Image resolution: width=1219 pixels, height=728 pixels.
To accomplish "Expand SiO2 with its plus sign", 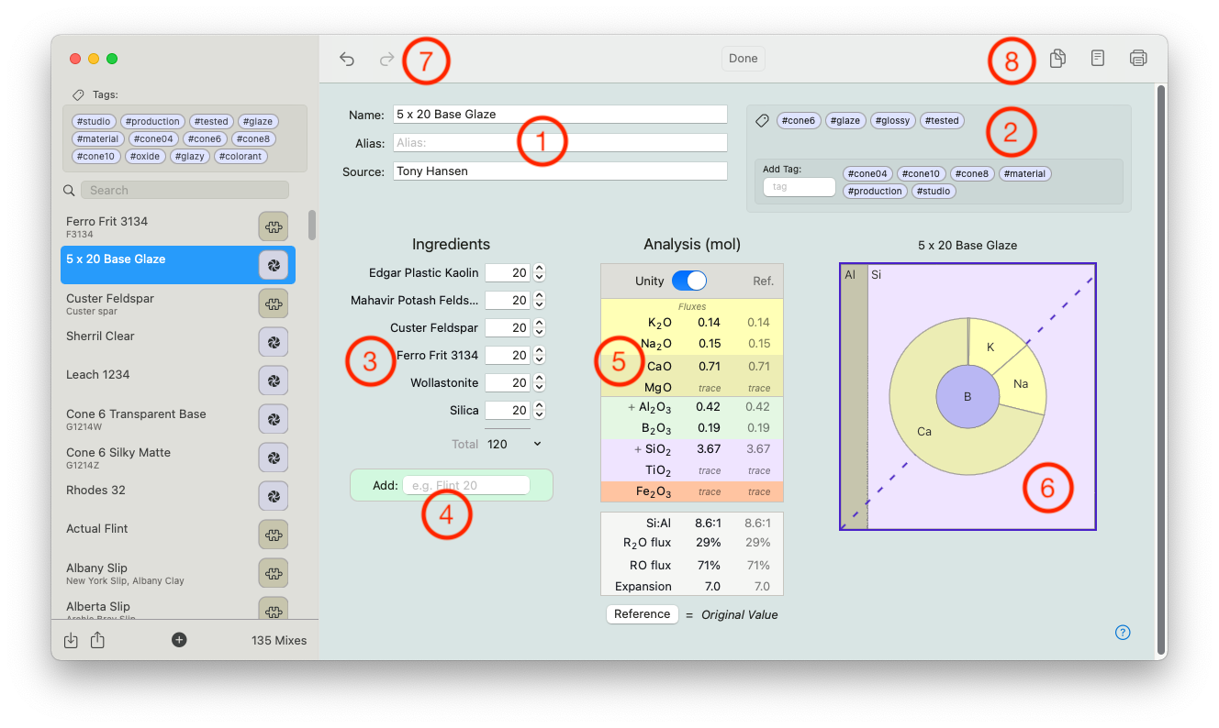I will click(637, 448).
